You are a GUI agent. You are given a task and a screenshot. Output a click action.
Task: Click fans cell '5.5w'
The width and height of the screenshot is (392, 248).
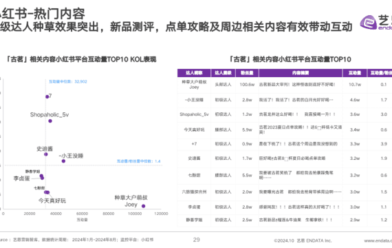[x=247, y=176]
